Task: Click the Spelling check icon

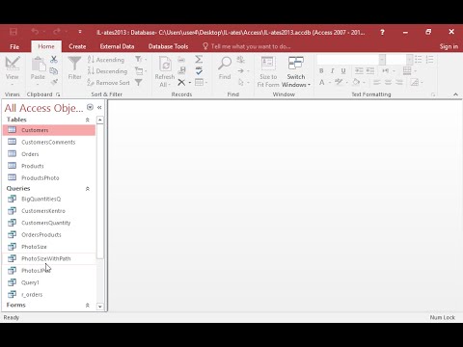Action: pos(199,70)
